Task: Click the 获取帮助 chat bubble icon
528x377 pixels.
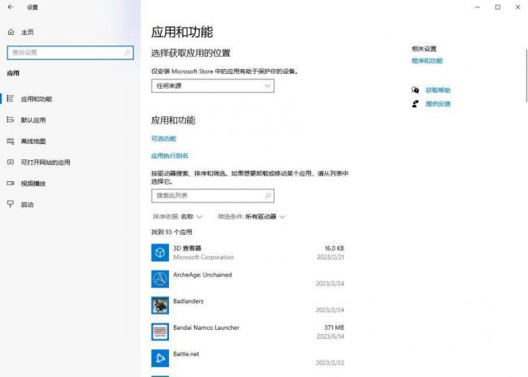Action: 415,90
